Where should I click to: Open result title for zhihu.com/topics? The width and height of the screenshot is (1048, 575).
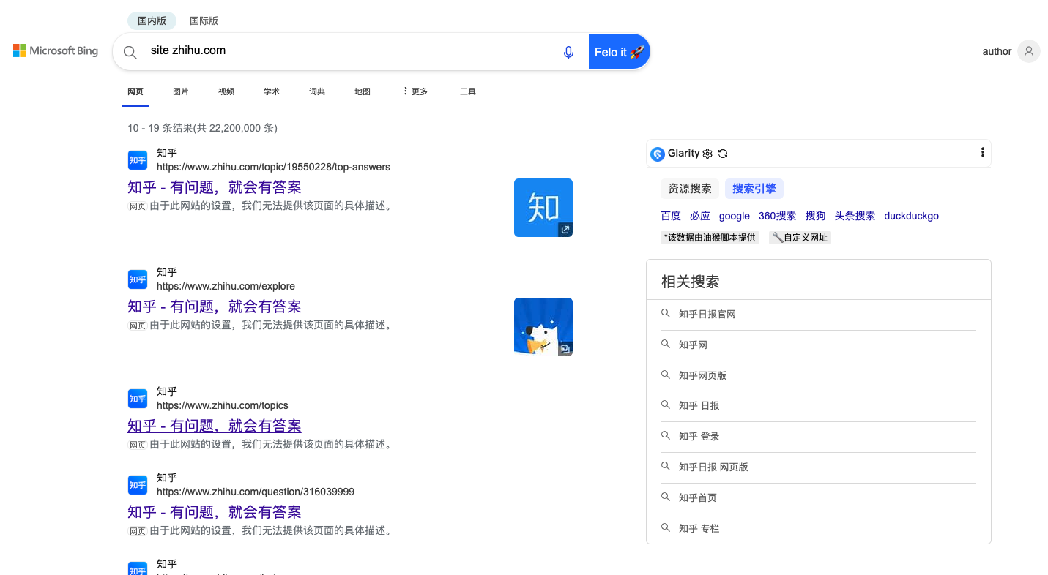click(215, 426)
